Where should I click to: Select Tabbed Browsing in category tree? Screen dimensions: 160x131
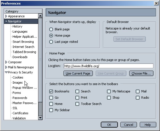click(24, 52)
